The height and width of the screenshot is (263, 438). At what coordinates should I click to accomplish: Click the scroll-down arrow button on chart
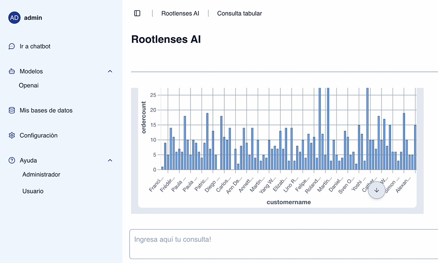click(x=377, y=190)
